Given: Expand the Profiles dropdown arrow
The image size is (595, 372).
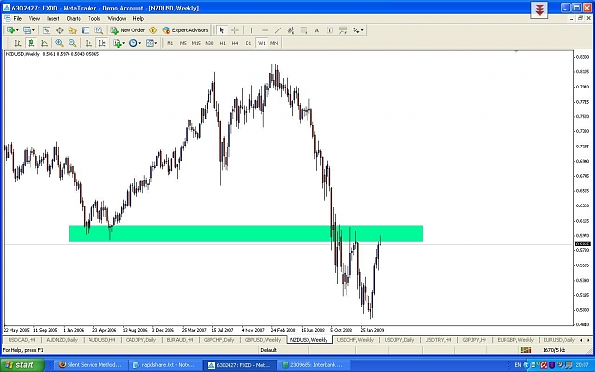Looking at the screenshot, I should point(33,30).
